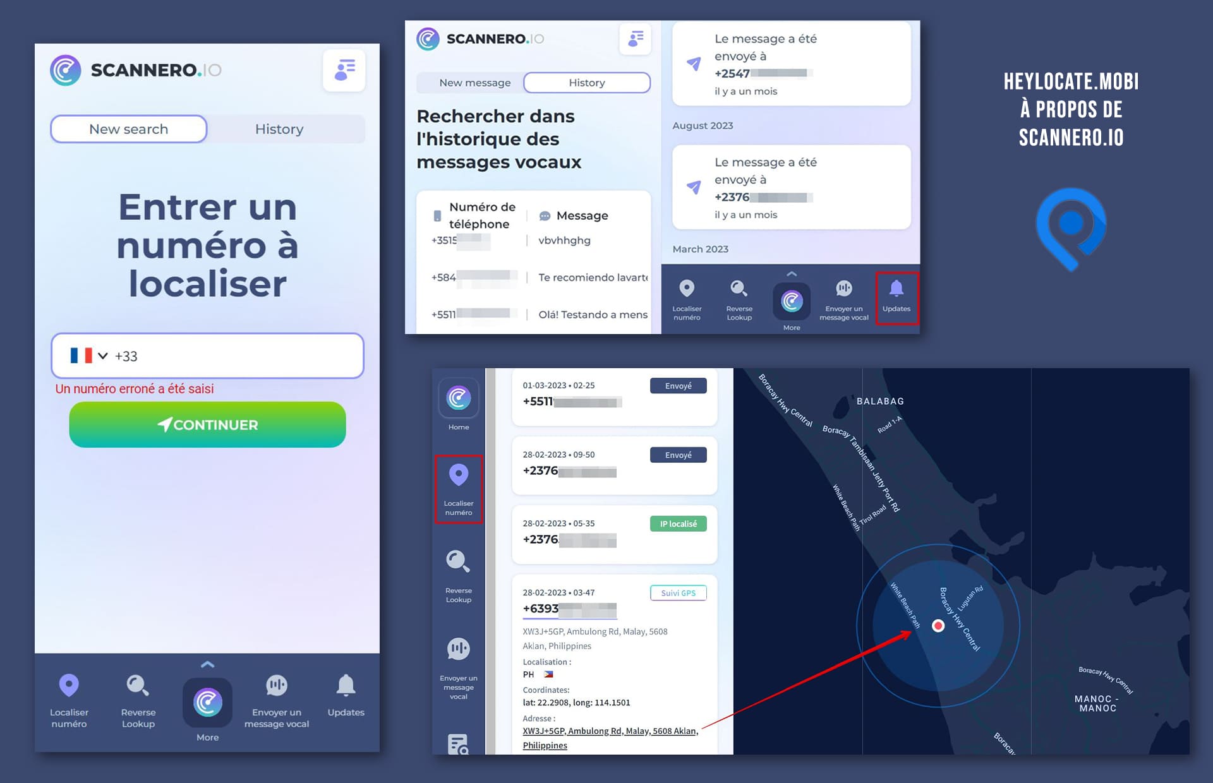
Task: Switch to History tab in left phone panel
Action: (279, 129)
